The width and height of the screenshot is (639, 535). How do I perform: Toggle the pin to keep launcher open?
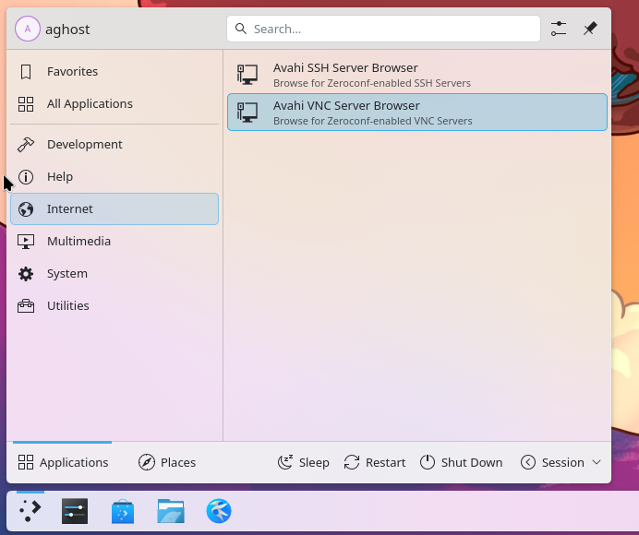[x=590, y=29]
